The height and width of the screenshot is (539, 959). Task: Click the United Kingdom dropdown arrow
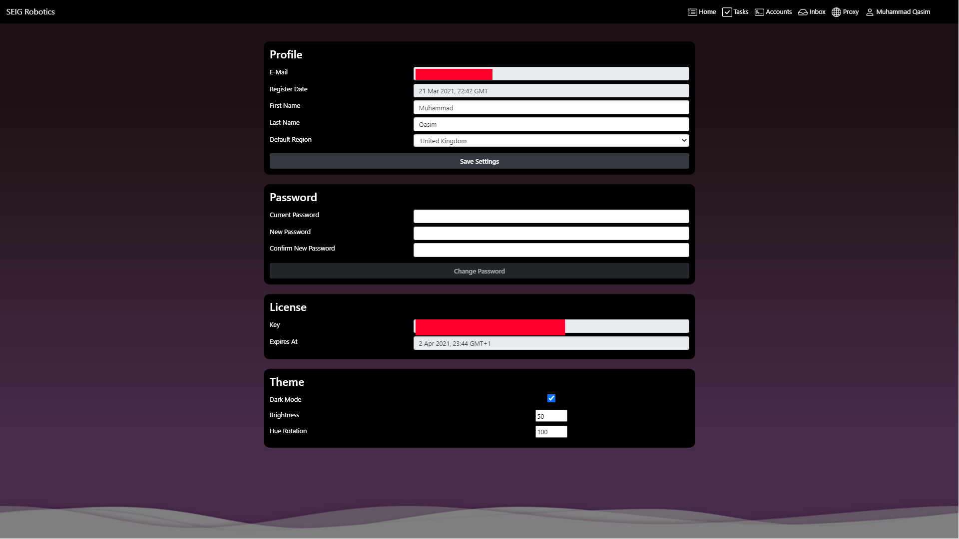pyautogui.click(x=684, y=141)
